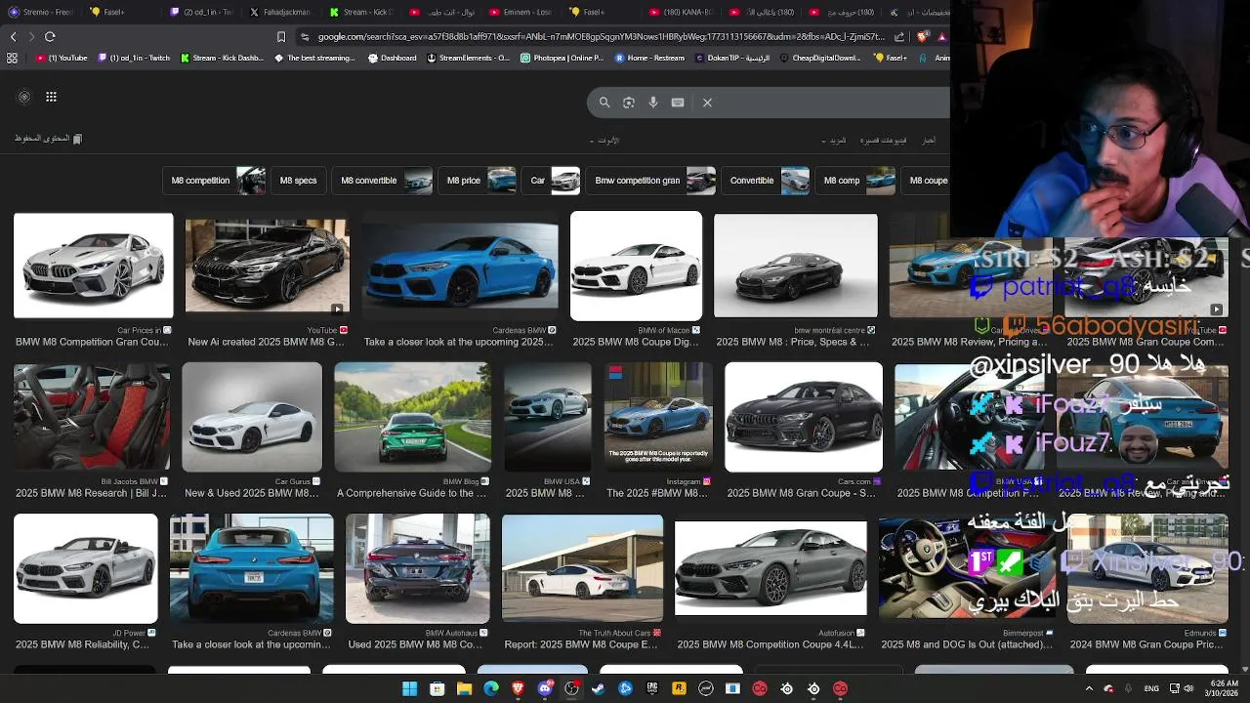This screenshot has width=1250, height=703.
Task: Filter by Bmw competition gran chip
Action: 651,181
